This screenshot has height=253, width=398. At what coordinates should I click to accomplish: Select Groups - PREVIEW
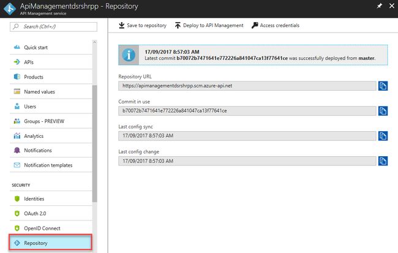(51, 121)
